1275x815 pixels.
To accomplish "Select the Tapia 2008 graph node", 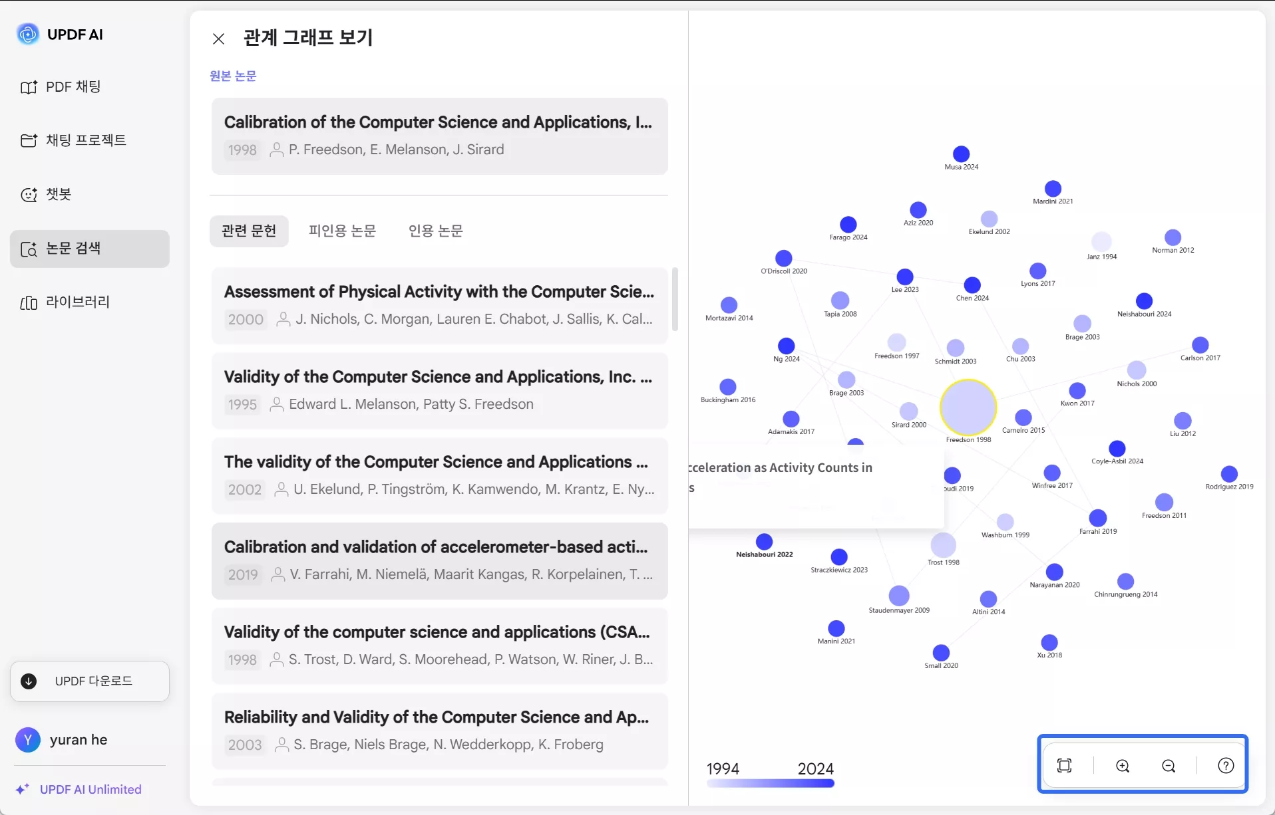I will pos(840,300).
